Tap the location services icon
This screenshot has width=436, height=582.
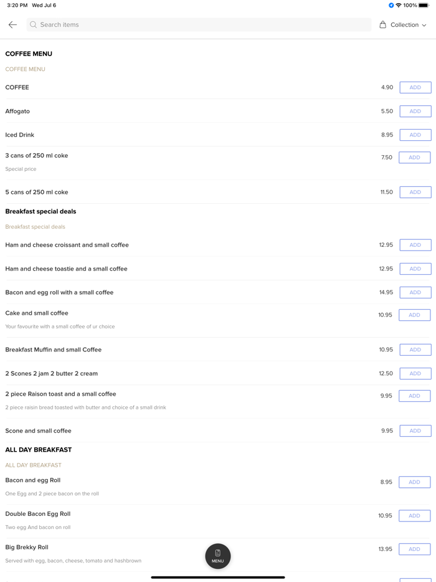point(391,6)
